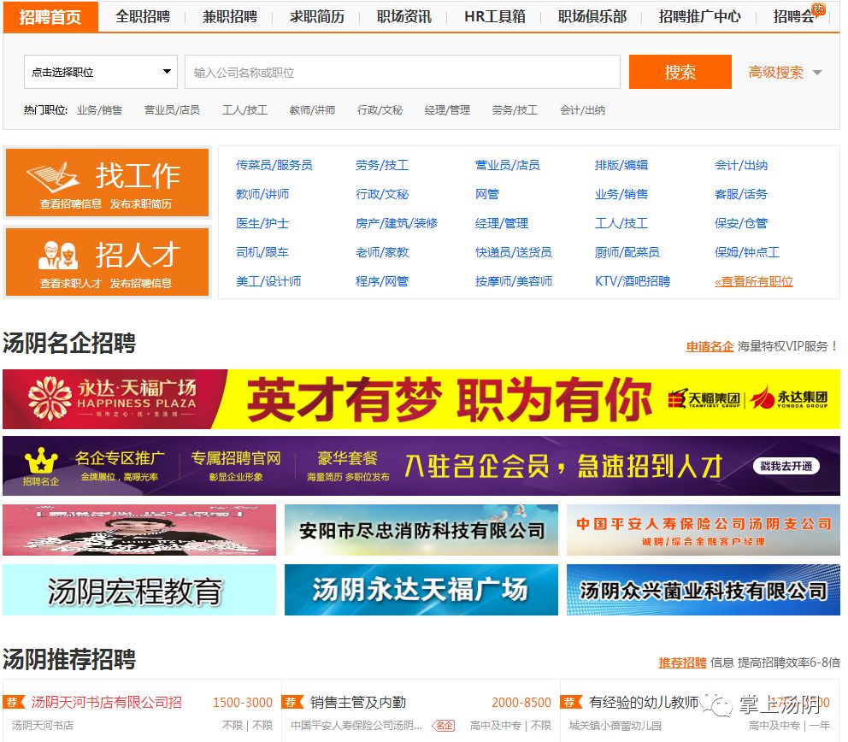The width and height of the screenshot is (848, 742).
Task: Click the 热 badge on 招聘会
Action: [x=819, y=9]
